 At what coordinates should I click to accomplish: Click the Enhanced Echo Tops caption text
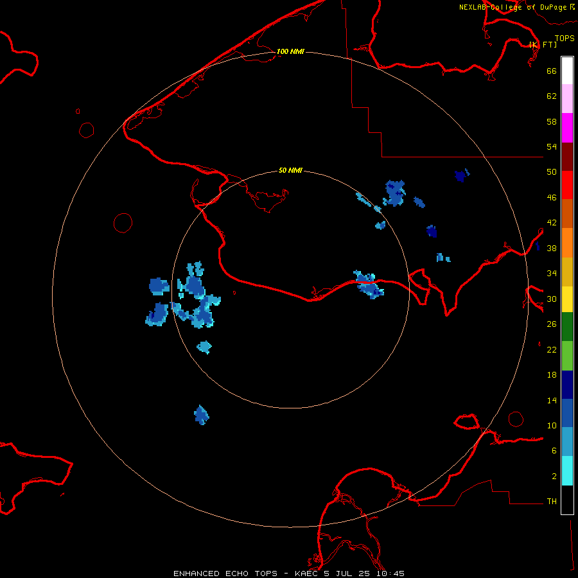pos(288,574)
